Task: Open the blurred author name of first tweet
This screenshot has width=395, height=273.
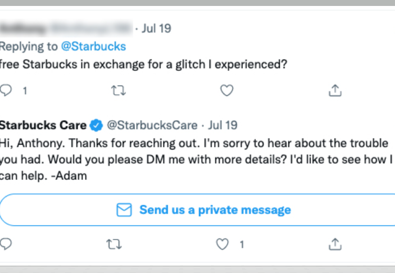Action: point(67,28)
